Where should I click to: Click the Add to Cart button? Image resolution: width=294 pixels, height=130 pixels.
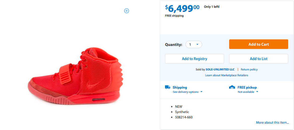click(258, 44)
